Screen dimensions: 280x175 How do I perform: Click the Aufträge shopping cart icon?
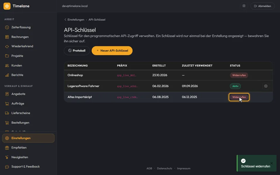click(x=7, y=104)
